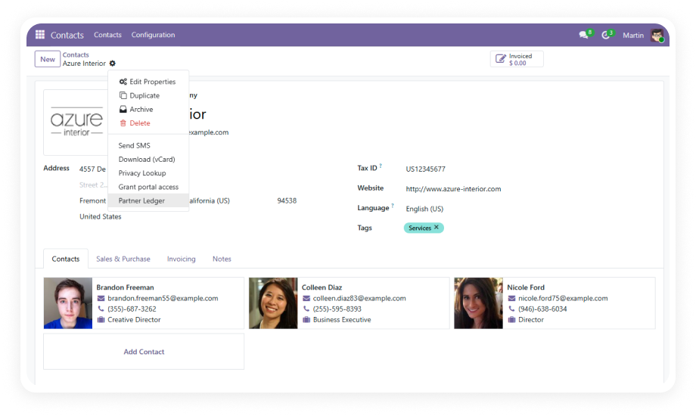Open the state dropdown showing California (US)

click(210, 200)
